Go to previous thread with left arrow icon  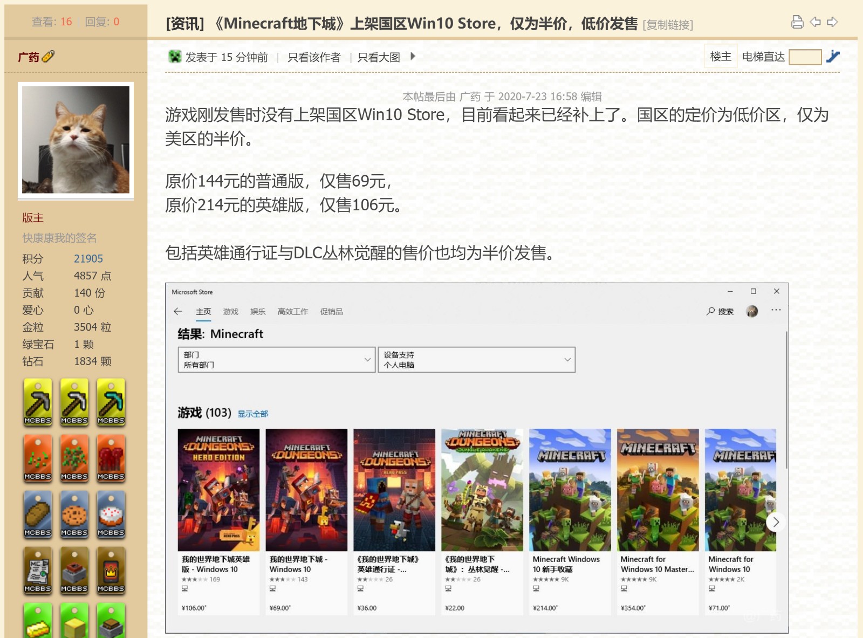(815, 22)
